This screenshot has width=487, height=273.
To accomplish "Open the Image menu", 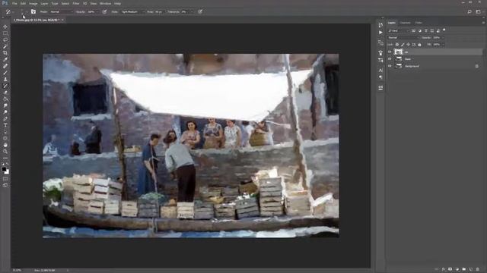I will point(33,3).
